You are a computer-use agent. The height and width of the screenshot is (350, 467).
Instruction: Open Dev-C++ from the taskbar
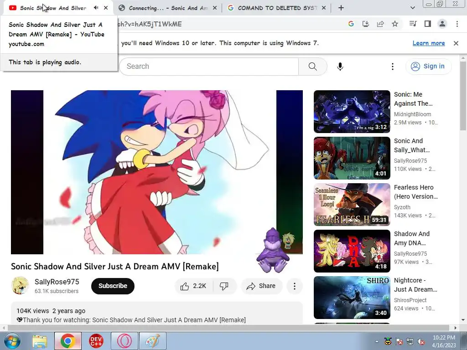tap(96, 341)
